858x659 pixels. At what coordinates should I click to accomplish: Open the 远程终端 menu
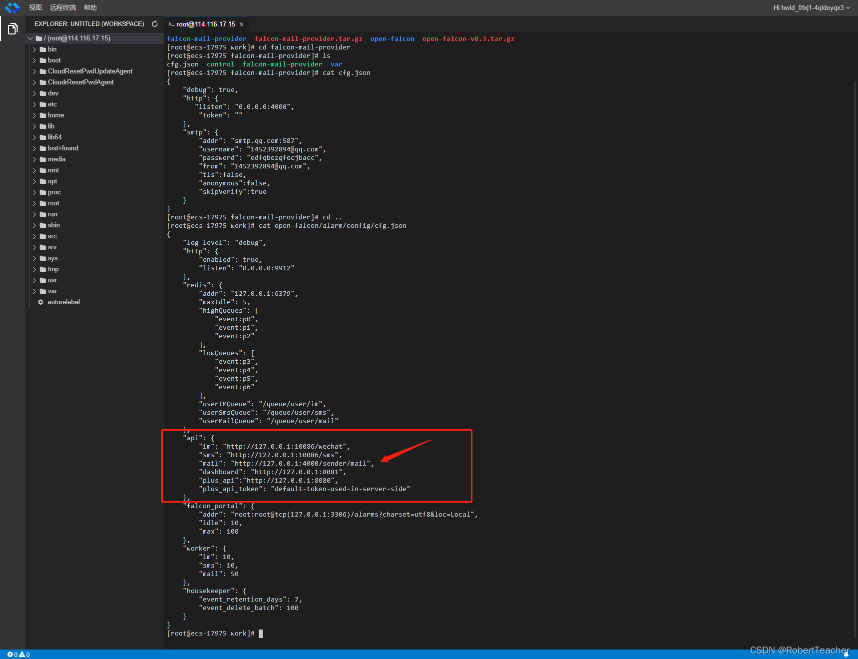63,7
